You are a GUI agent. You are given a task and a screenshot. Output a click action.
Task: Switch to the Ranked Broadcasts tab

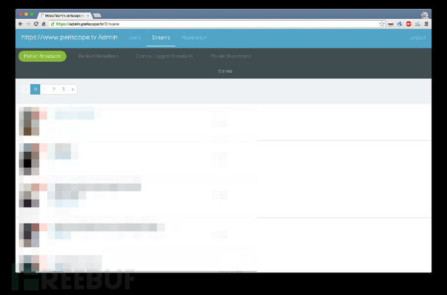[98, 56]
